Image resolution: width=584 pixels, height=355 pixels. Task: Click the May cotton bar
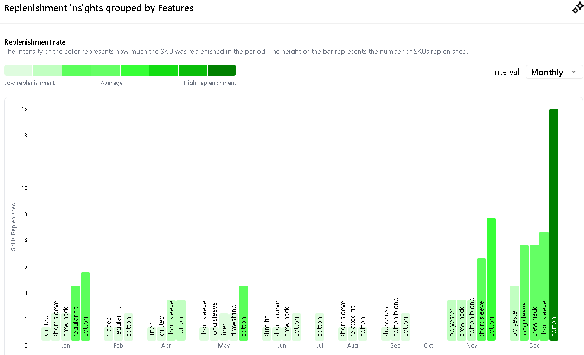point(244,313)
